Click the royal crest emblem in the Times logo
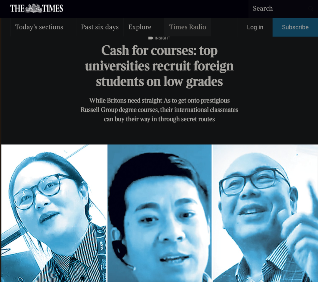The image size is (318, 282). [x=34, y=8]
